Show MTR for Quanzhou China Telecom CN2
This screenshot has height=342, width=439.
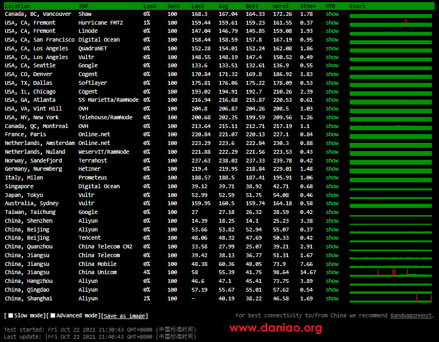(332, 246)
